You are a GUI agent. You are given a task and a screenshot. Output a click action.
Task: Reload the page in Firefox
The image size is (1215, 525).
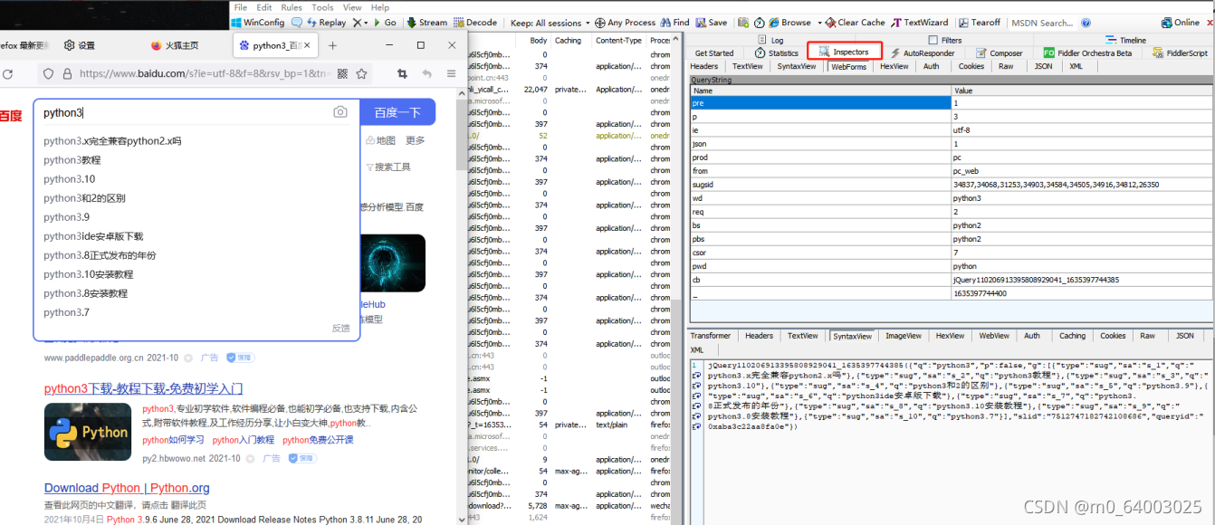coord(8,74)
